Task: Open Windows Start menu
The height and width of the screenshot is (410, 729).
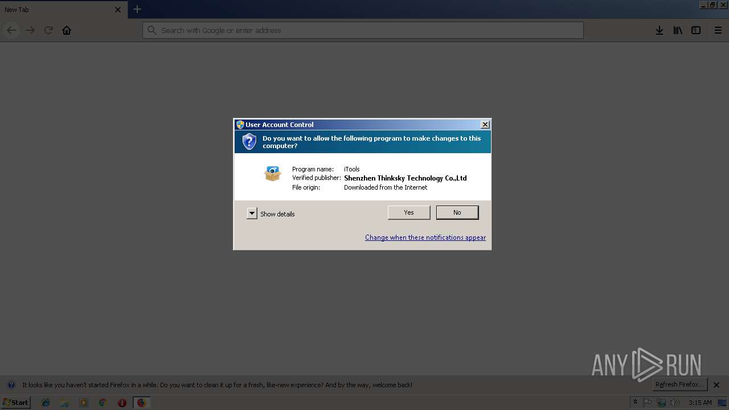Action: point(16,402)
